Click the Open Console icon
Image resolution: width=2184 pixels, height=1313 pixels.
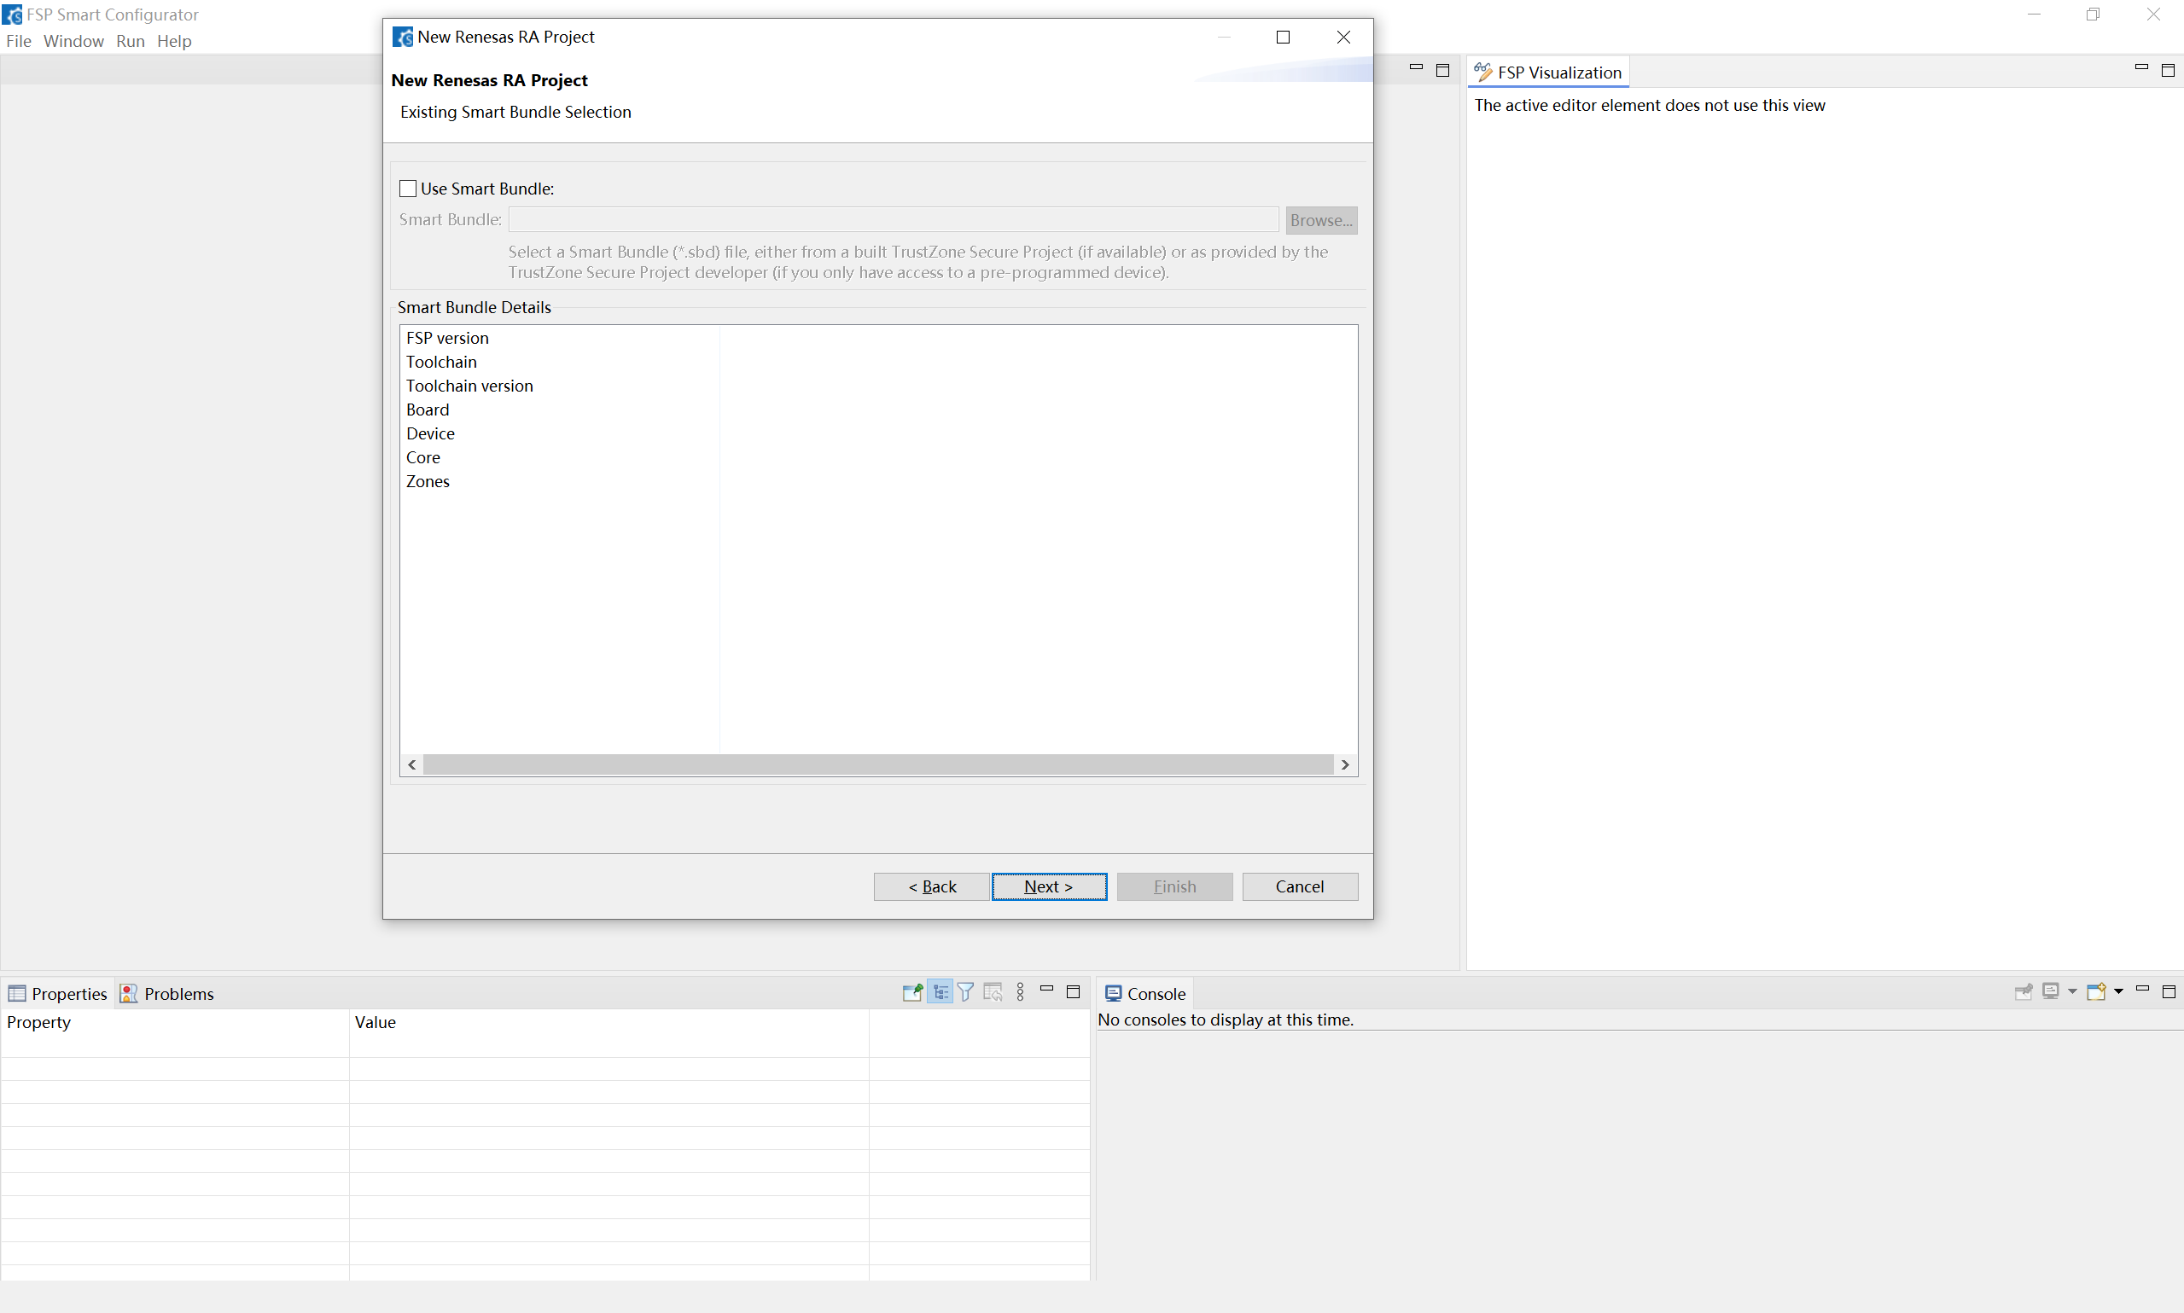point(2096,992)
